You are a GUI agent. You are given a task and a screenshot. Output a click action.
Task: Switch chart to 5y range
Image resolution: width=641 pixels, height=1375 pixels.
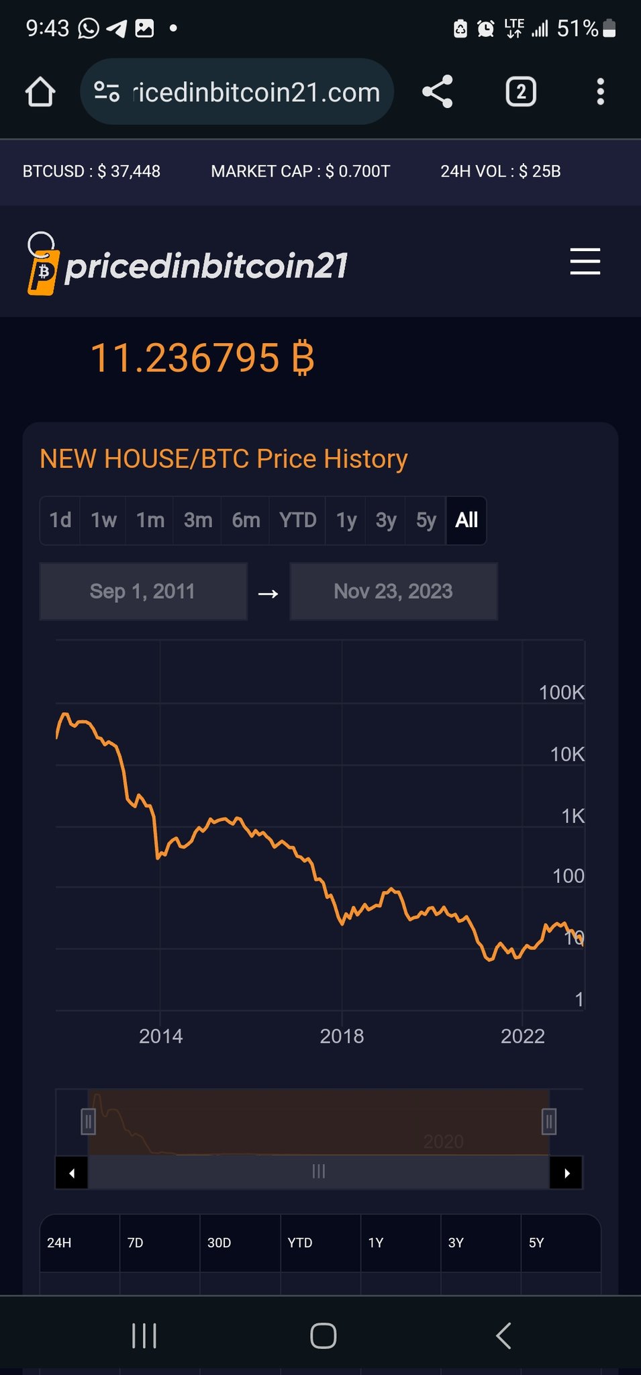[x=426, y=520]
